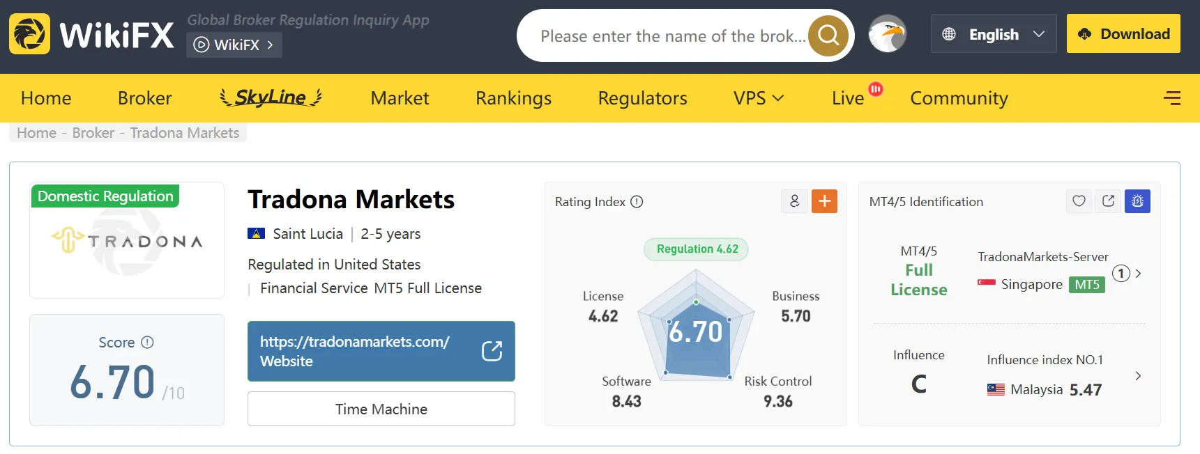Click the Tradona Markets heading

[x=351, y=199]
